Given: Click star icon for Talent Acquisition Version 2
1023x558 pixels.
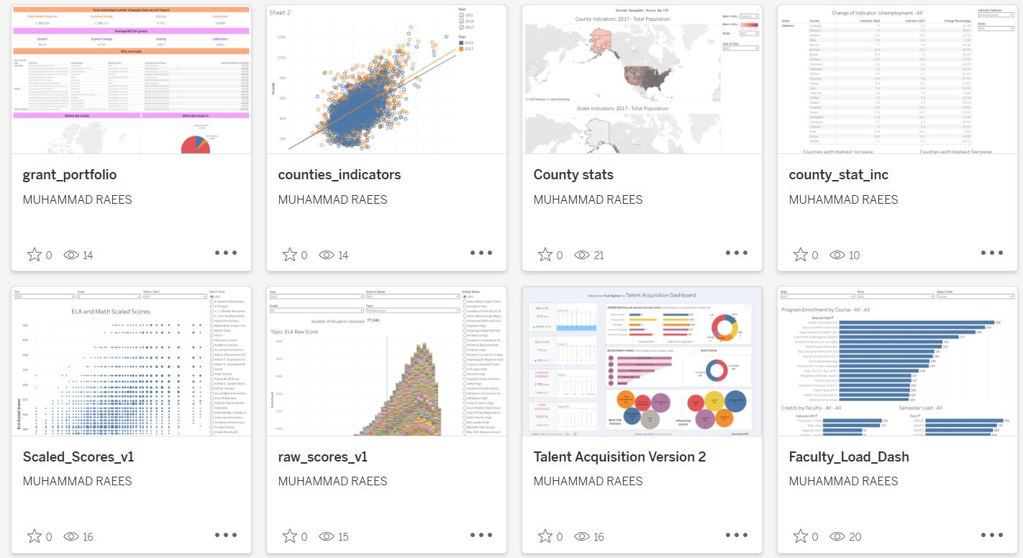Looking at the screenshot, I should click(545, 536).
